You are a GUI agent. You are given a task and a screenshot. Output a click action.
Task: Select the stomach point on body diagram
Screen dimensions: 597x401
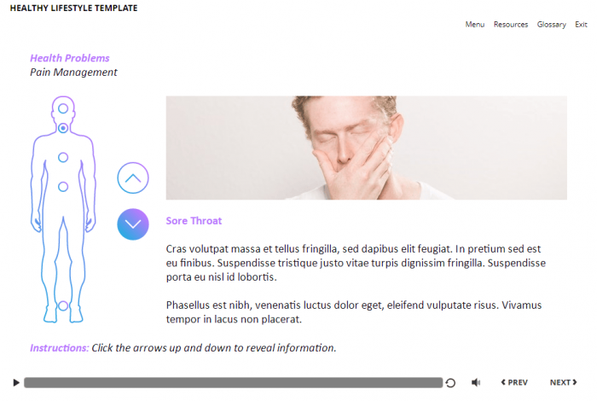pyautogui.click(x=63, y=187)
